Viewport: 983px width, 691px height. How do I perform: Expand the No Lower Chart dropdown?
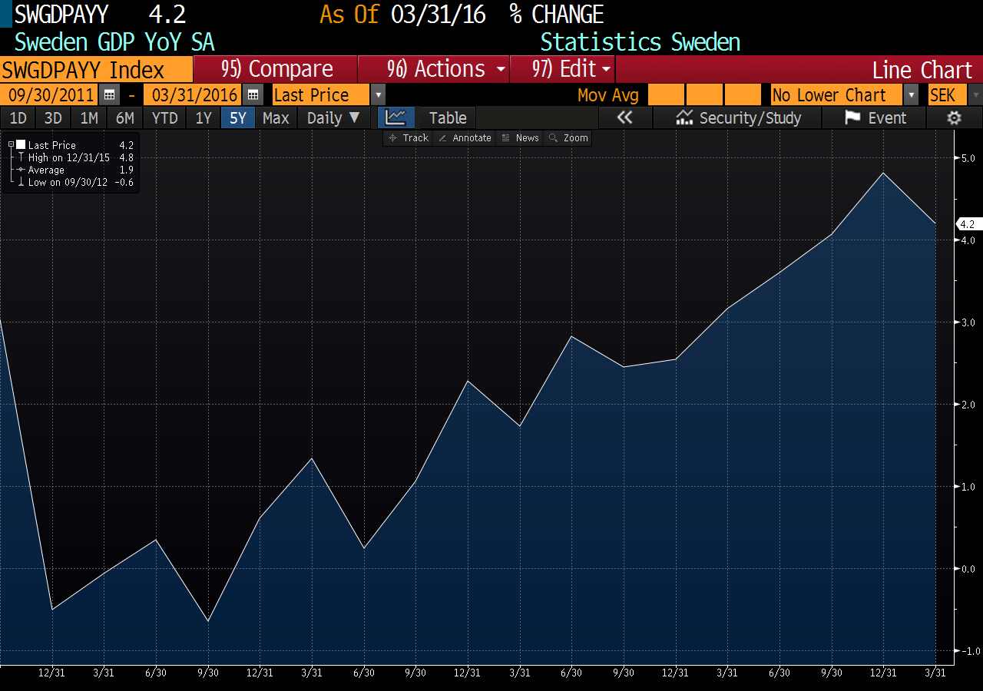[911, 94]
